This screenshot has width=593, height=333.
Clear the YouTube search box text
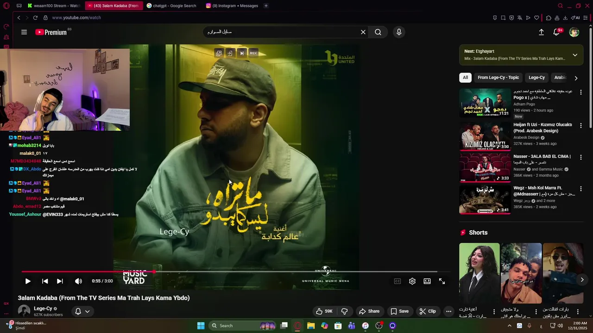[363, 32]
